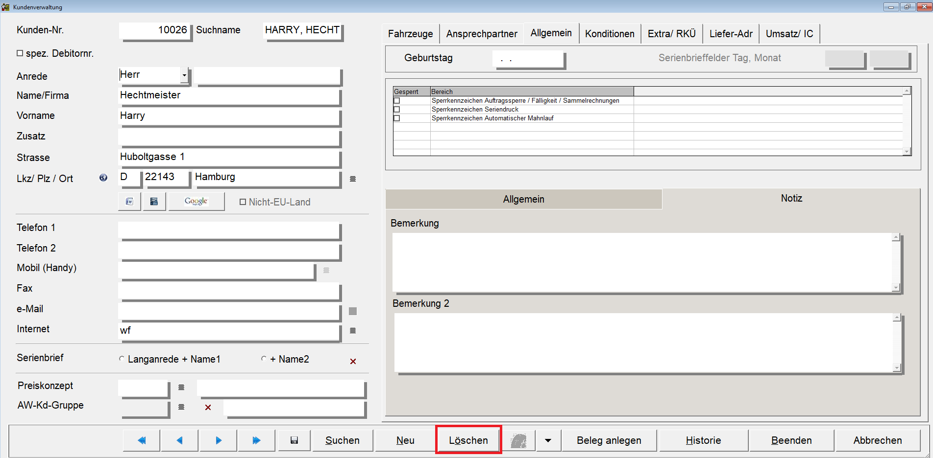The width and height of the screenshot is (933, 458).
Task: Click the Telefon 1 input field
Action: [x=229, y=229]
